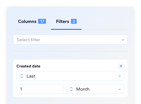Select the Filters tab

(x=66, y=22)
